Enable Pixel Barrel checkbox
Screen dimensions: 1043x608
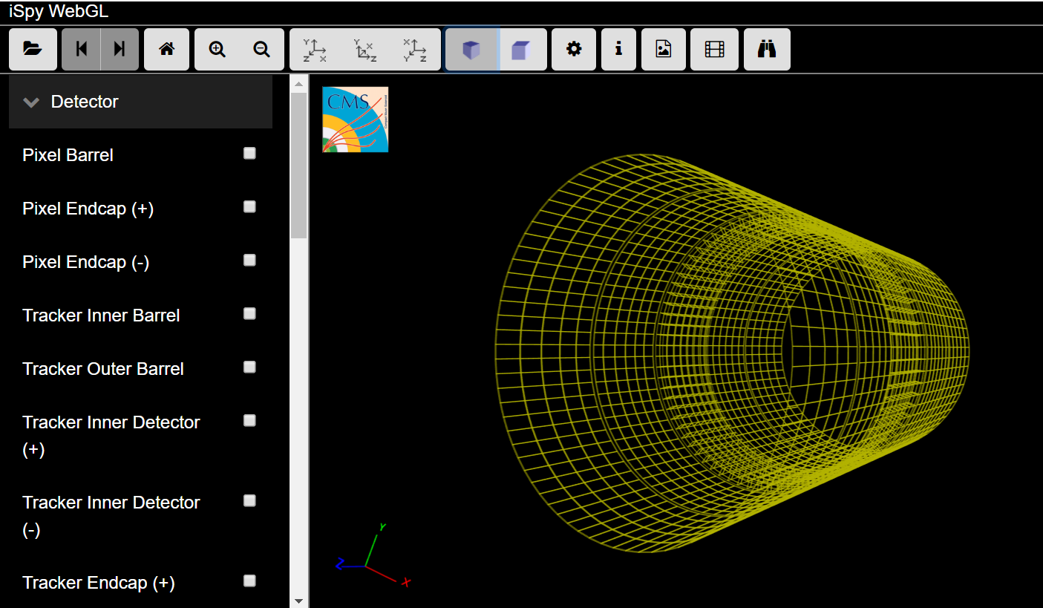click(x=250, y=154)
